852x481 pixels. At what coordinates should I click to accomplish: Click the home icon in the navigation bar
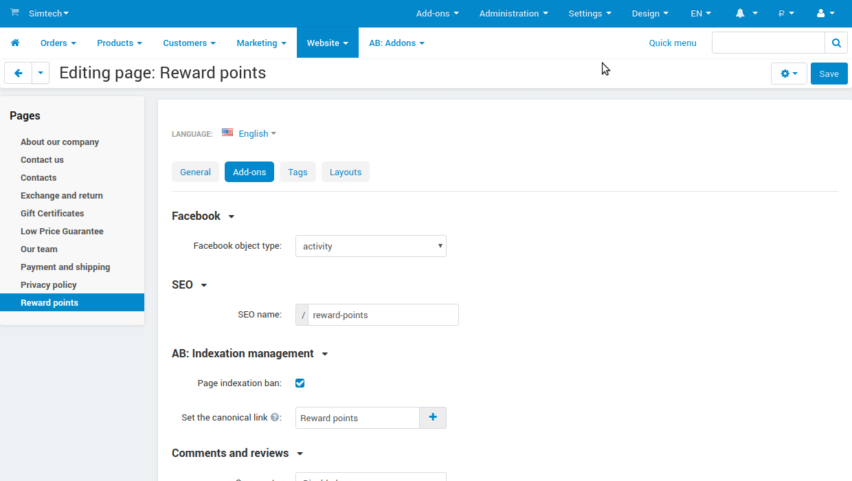pos(15,42)
